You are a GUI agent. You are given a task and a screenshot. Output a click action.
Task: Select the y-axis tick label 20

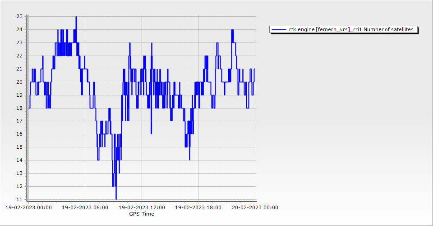pyautogui.click(x=19, y=82)
